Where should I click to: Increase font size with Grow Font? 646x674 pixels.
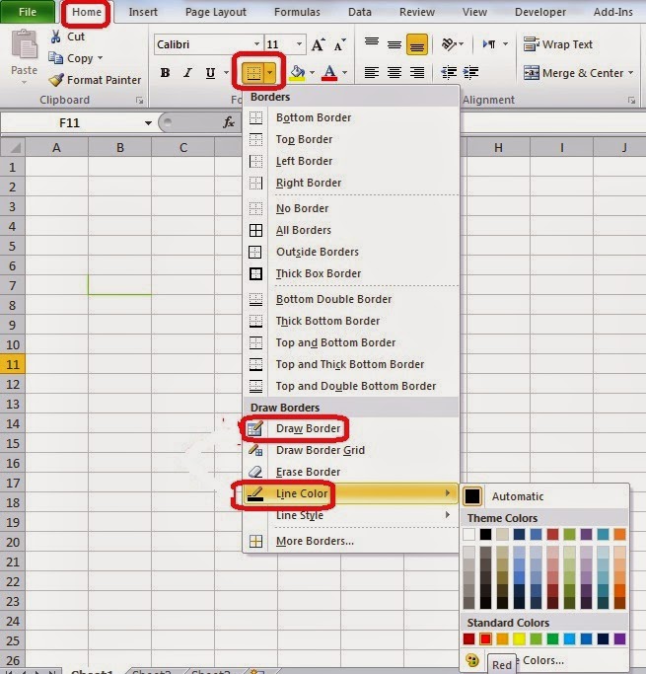click(319, 44)
